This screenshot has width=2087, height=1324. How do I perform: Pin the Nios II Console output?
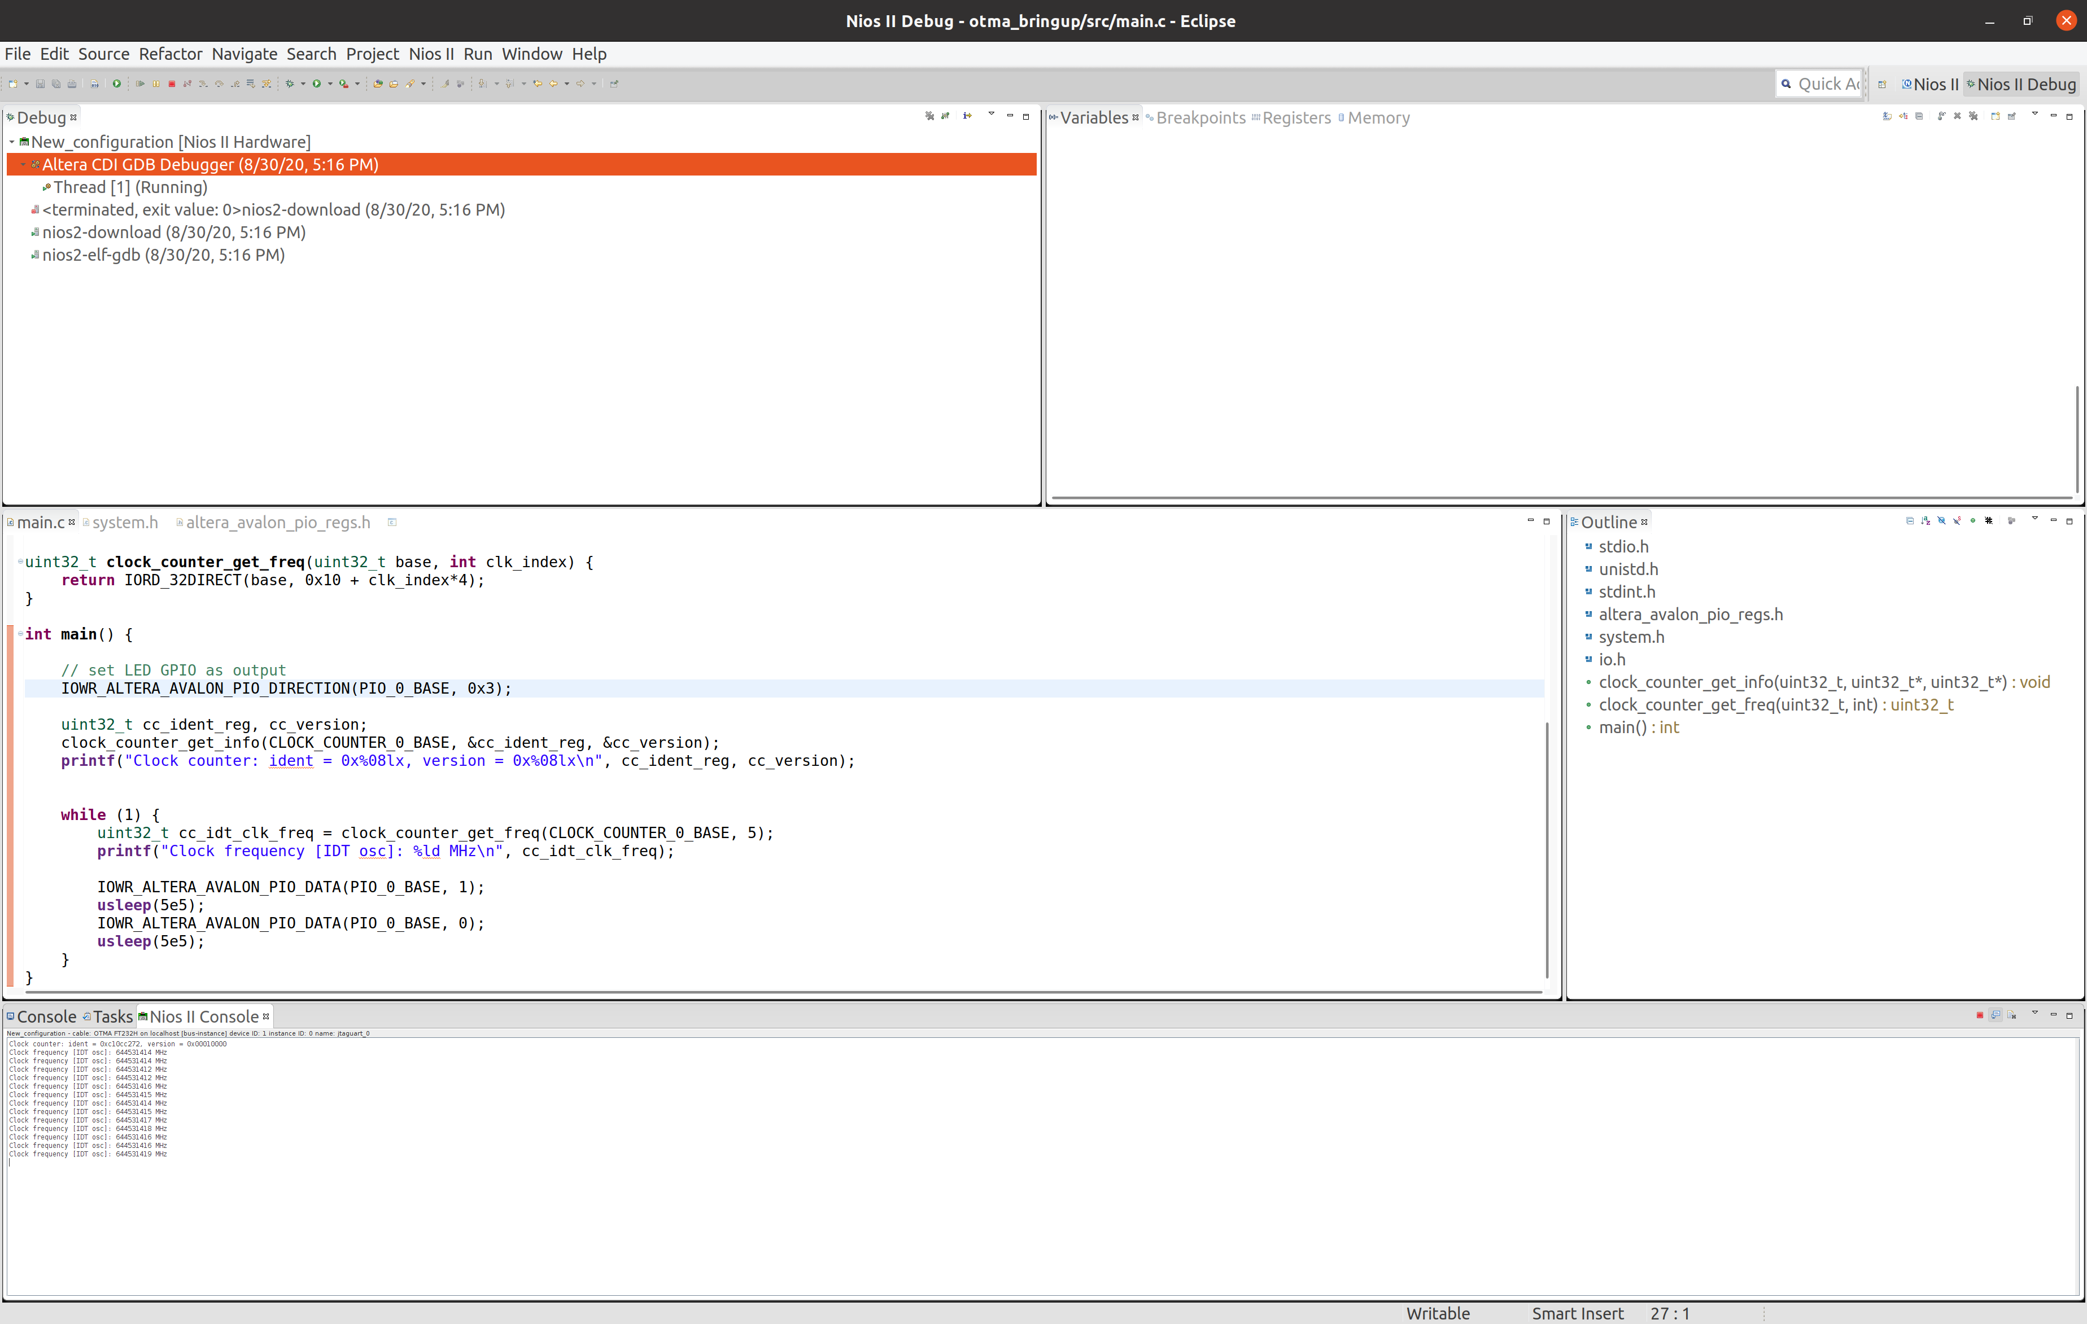click(x=1996, y=1015)
